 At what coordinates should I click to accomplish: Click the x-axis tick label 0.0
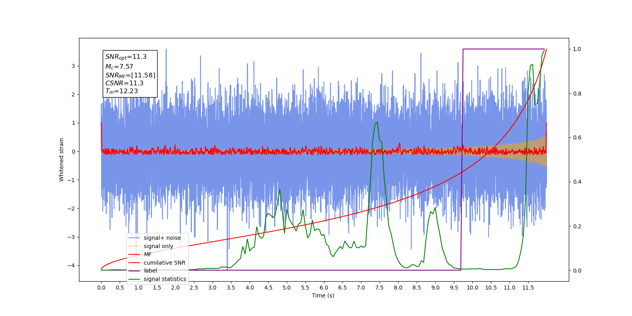click(x=101, y=288)
